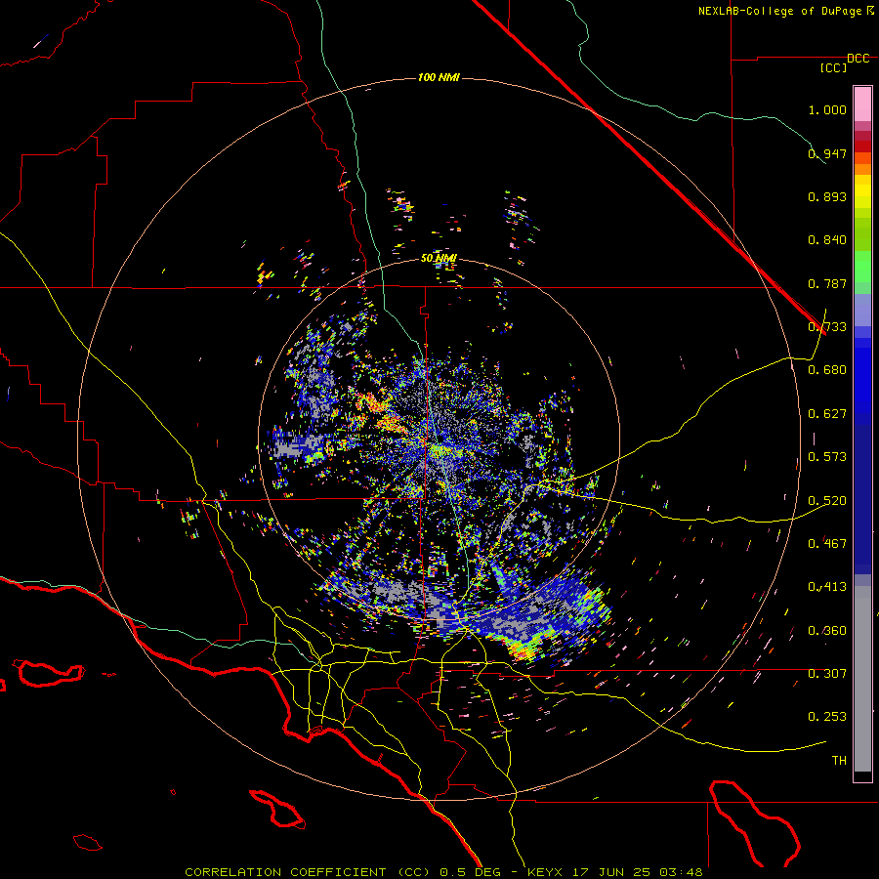Screen dimensions: 879x879
Task: Click the 100 NMI range ring label
Action: [439, 77]
